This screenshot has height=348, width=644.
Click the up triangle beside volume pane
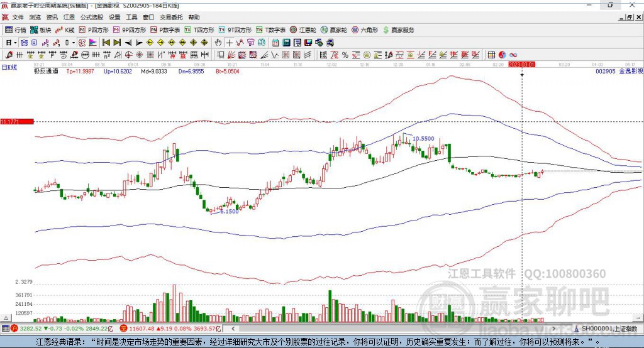click(x=6, y=318)
